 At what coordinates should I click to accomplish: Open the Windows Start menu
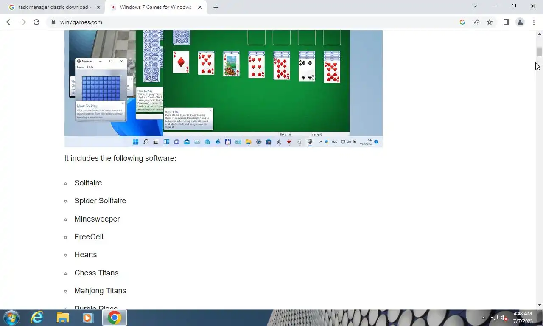[11, 318]
